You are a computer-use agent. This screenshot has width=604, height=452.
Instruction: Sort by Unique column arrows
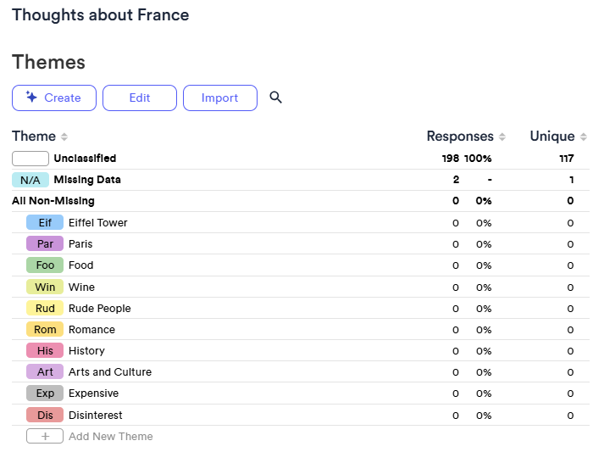pos(583,137)
